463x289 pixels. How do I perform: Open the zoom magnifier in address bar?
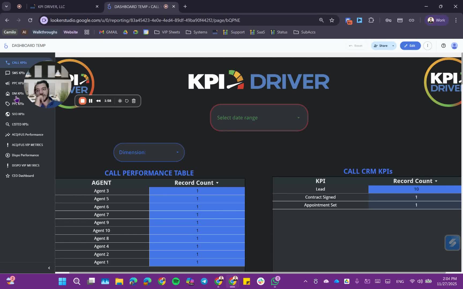(x=321, y=20)
